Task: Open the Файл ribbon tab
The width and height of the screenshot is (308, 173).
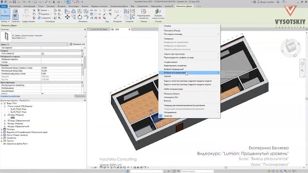Action: [x=4, y=6]
